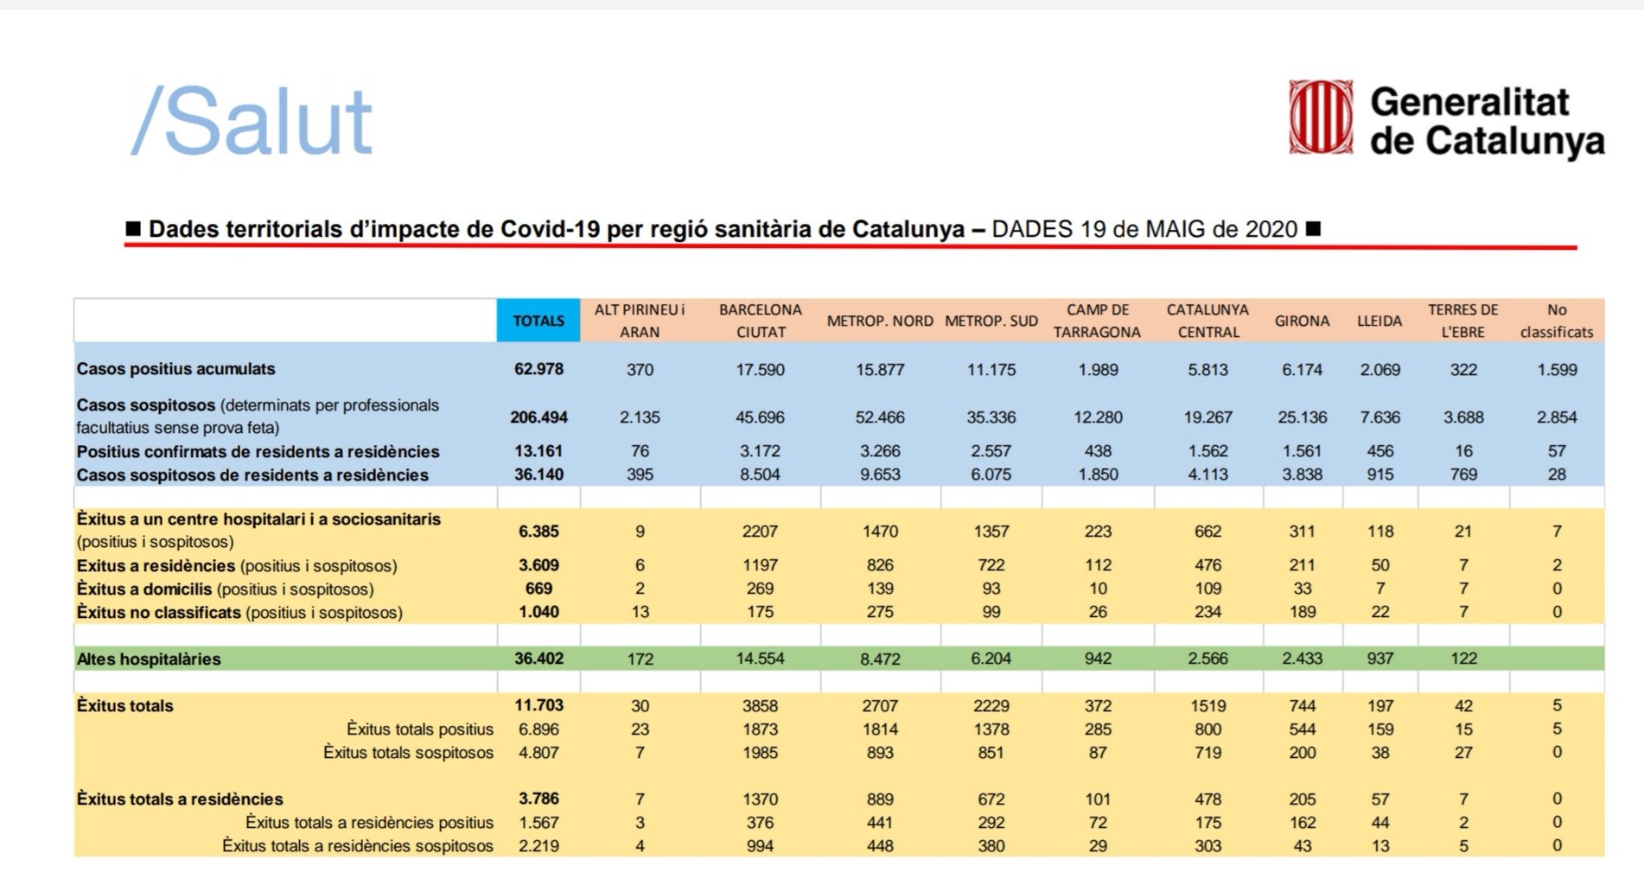Click the 'No classificats' column header

[x=1556, y=321]
